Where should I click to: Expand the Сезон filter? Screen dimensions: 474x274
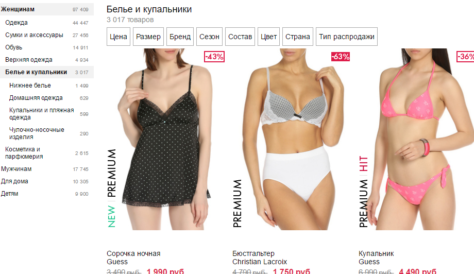209,37
